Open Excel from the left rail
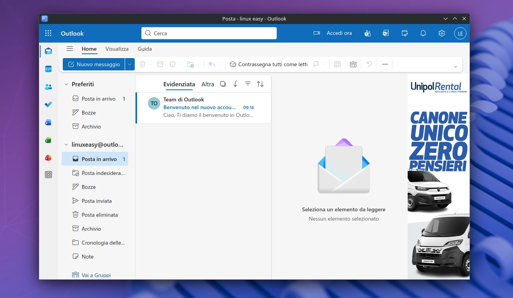 pyautogui.click(x=48, y=140)
